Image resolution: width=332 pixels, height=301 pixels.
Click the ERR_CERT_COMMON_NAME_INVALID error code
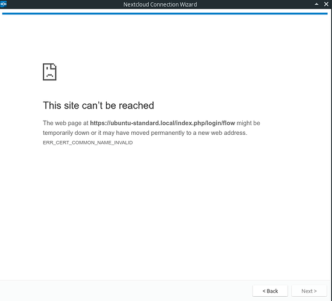pyautogui.click(x=88, y=143)
